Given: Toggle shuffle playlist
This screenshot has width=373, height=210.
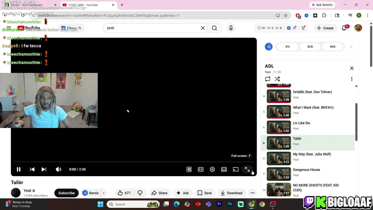Looking at the screenshot, I should click(x=277, y=79).
